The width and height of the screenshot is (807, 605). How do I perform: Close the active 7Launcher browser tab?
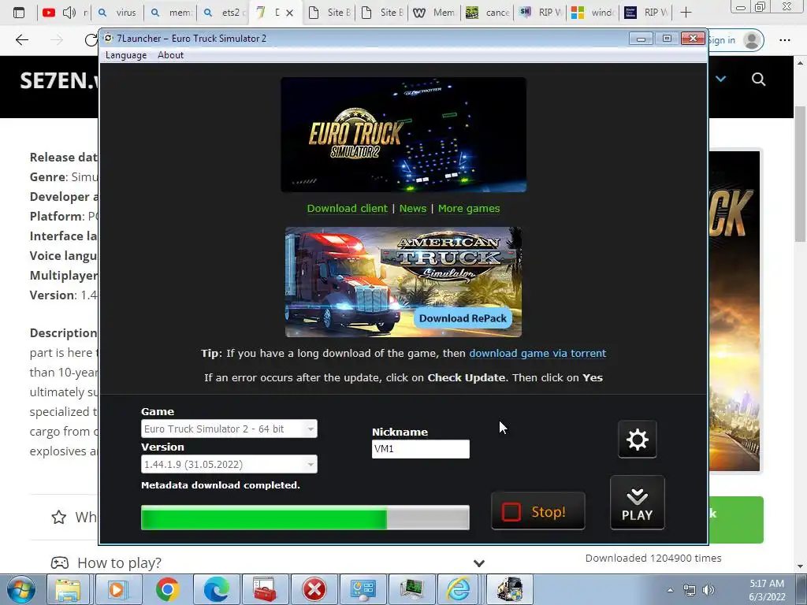click(x=290, y=13)
